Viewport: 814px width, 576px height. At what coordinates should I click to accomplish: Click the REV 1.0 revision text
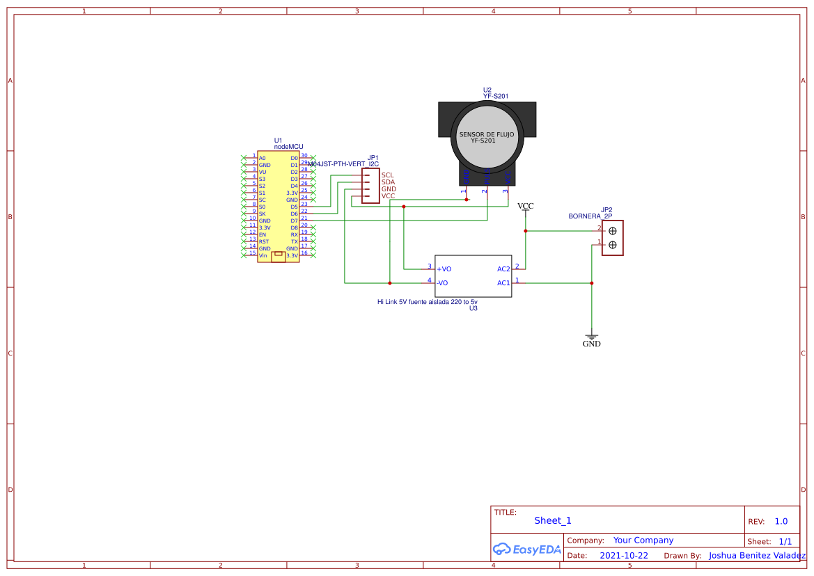click(780, 520)
